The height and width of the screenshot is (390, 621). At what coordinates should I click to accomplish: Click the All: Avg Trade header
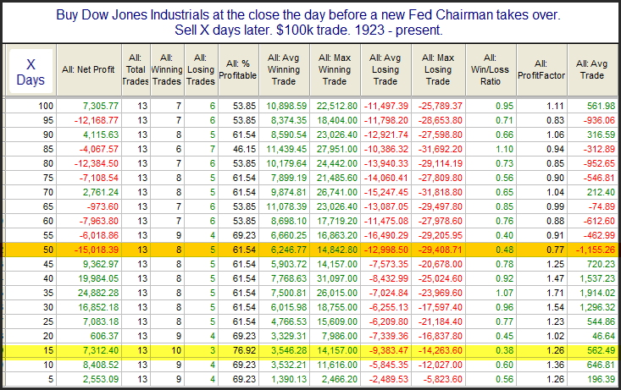tap(592, 69)
